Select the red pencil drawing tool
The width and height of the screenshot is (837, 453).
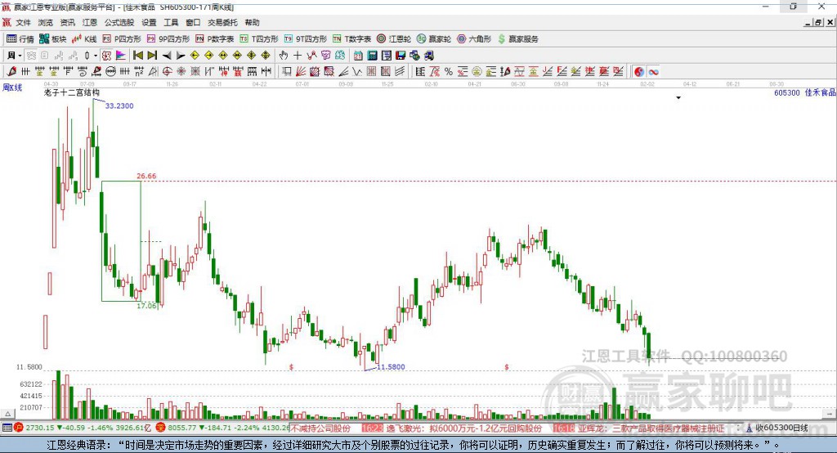tap(11, 72)
